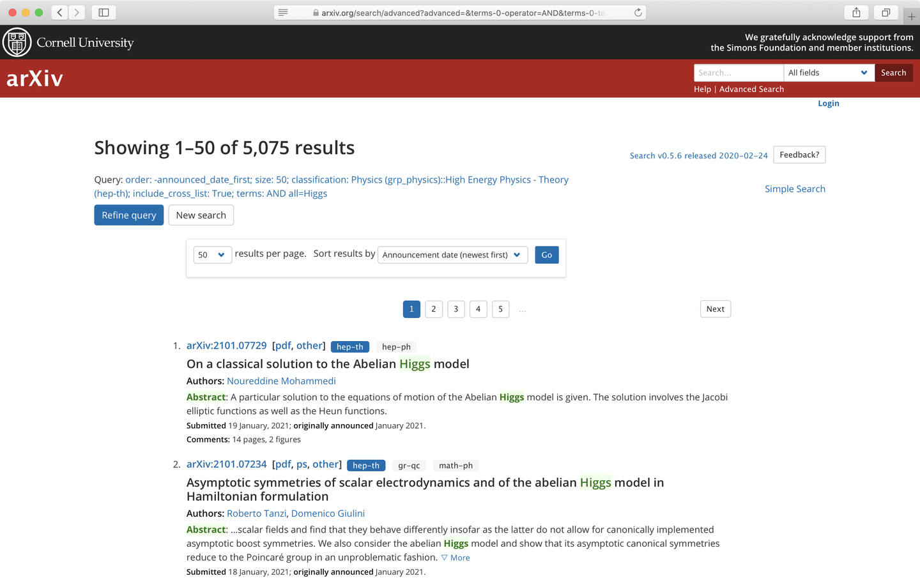
Task: Go forward with Safari's forward arrow
Action: (77, 12)
